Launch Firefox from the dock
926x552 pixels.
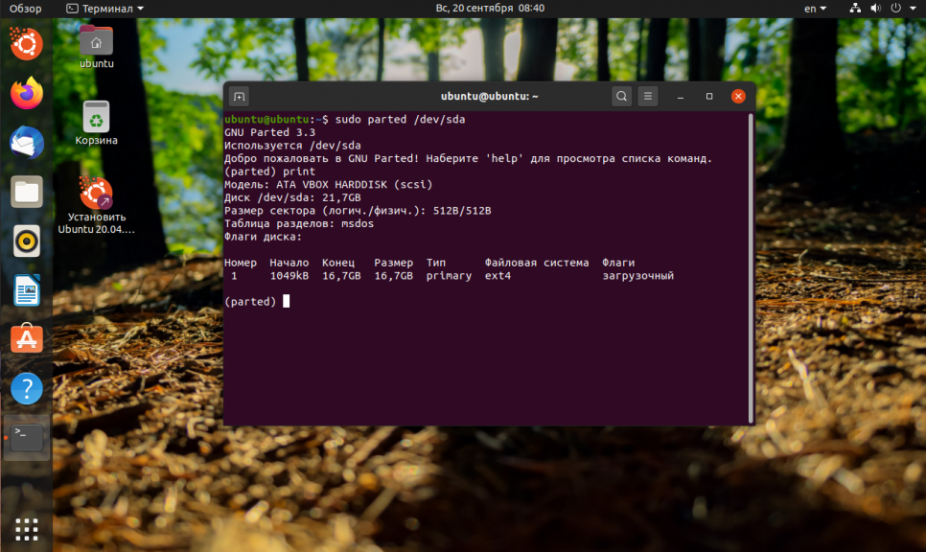(27, 93)
